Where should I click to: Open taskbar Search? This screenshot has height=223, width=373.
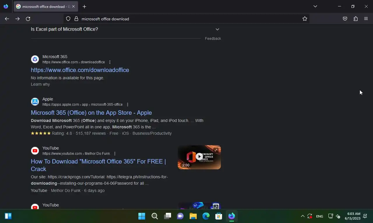pyautogui.click(x=154, y=216)
